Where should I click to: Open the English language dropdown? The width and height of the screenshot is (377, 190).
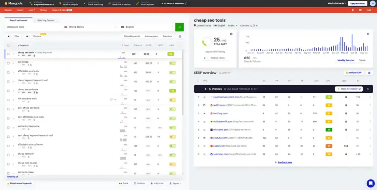(147, 27)
